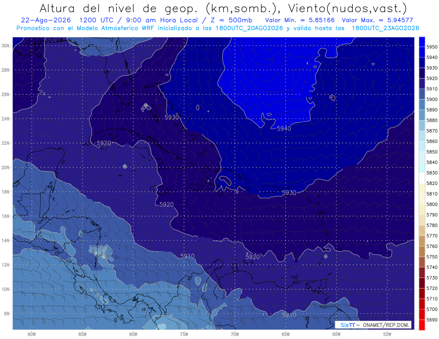Click the 'Valor Max. = 5.94577' text

(378, 20)
